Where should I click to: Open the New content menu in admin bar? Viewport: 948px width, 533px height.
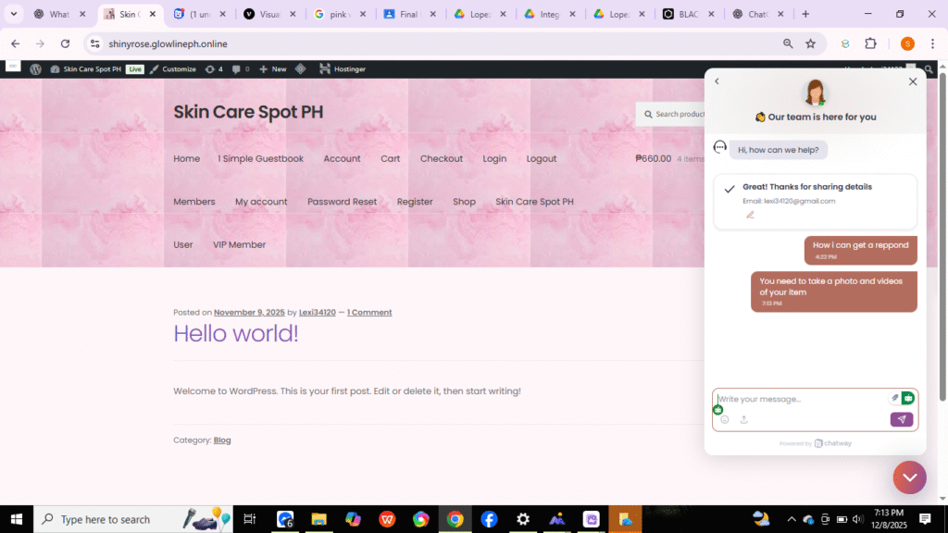pyautogui.click(x=273, y=69)
